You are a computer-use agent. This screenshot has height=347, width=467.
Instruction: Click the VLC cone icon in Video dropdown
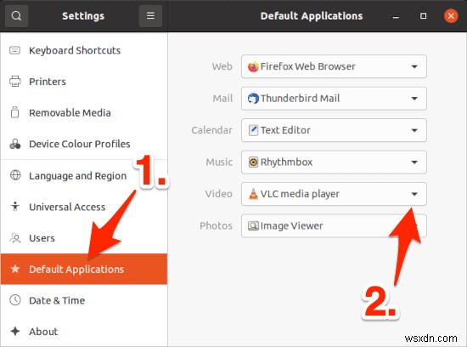(x=253, y=194)
